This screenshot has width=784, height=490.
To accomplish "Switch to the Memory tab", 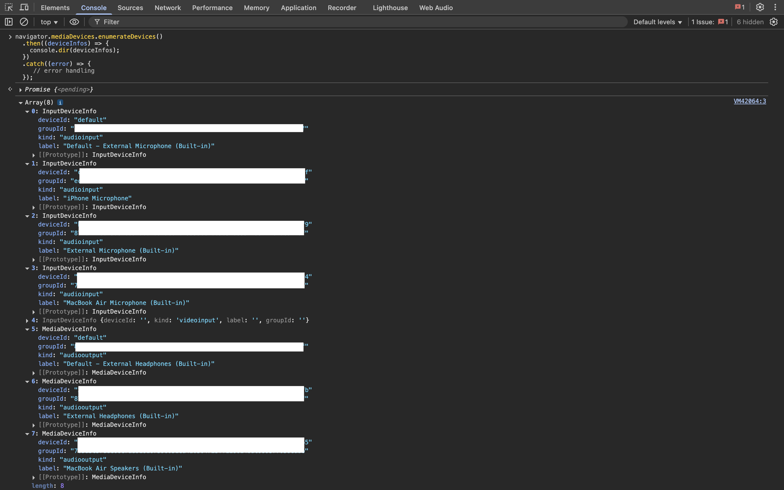I will pos(257,7).
